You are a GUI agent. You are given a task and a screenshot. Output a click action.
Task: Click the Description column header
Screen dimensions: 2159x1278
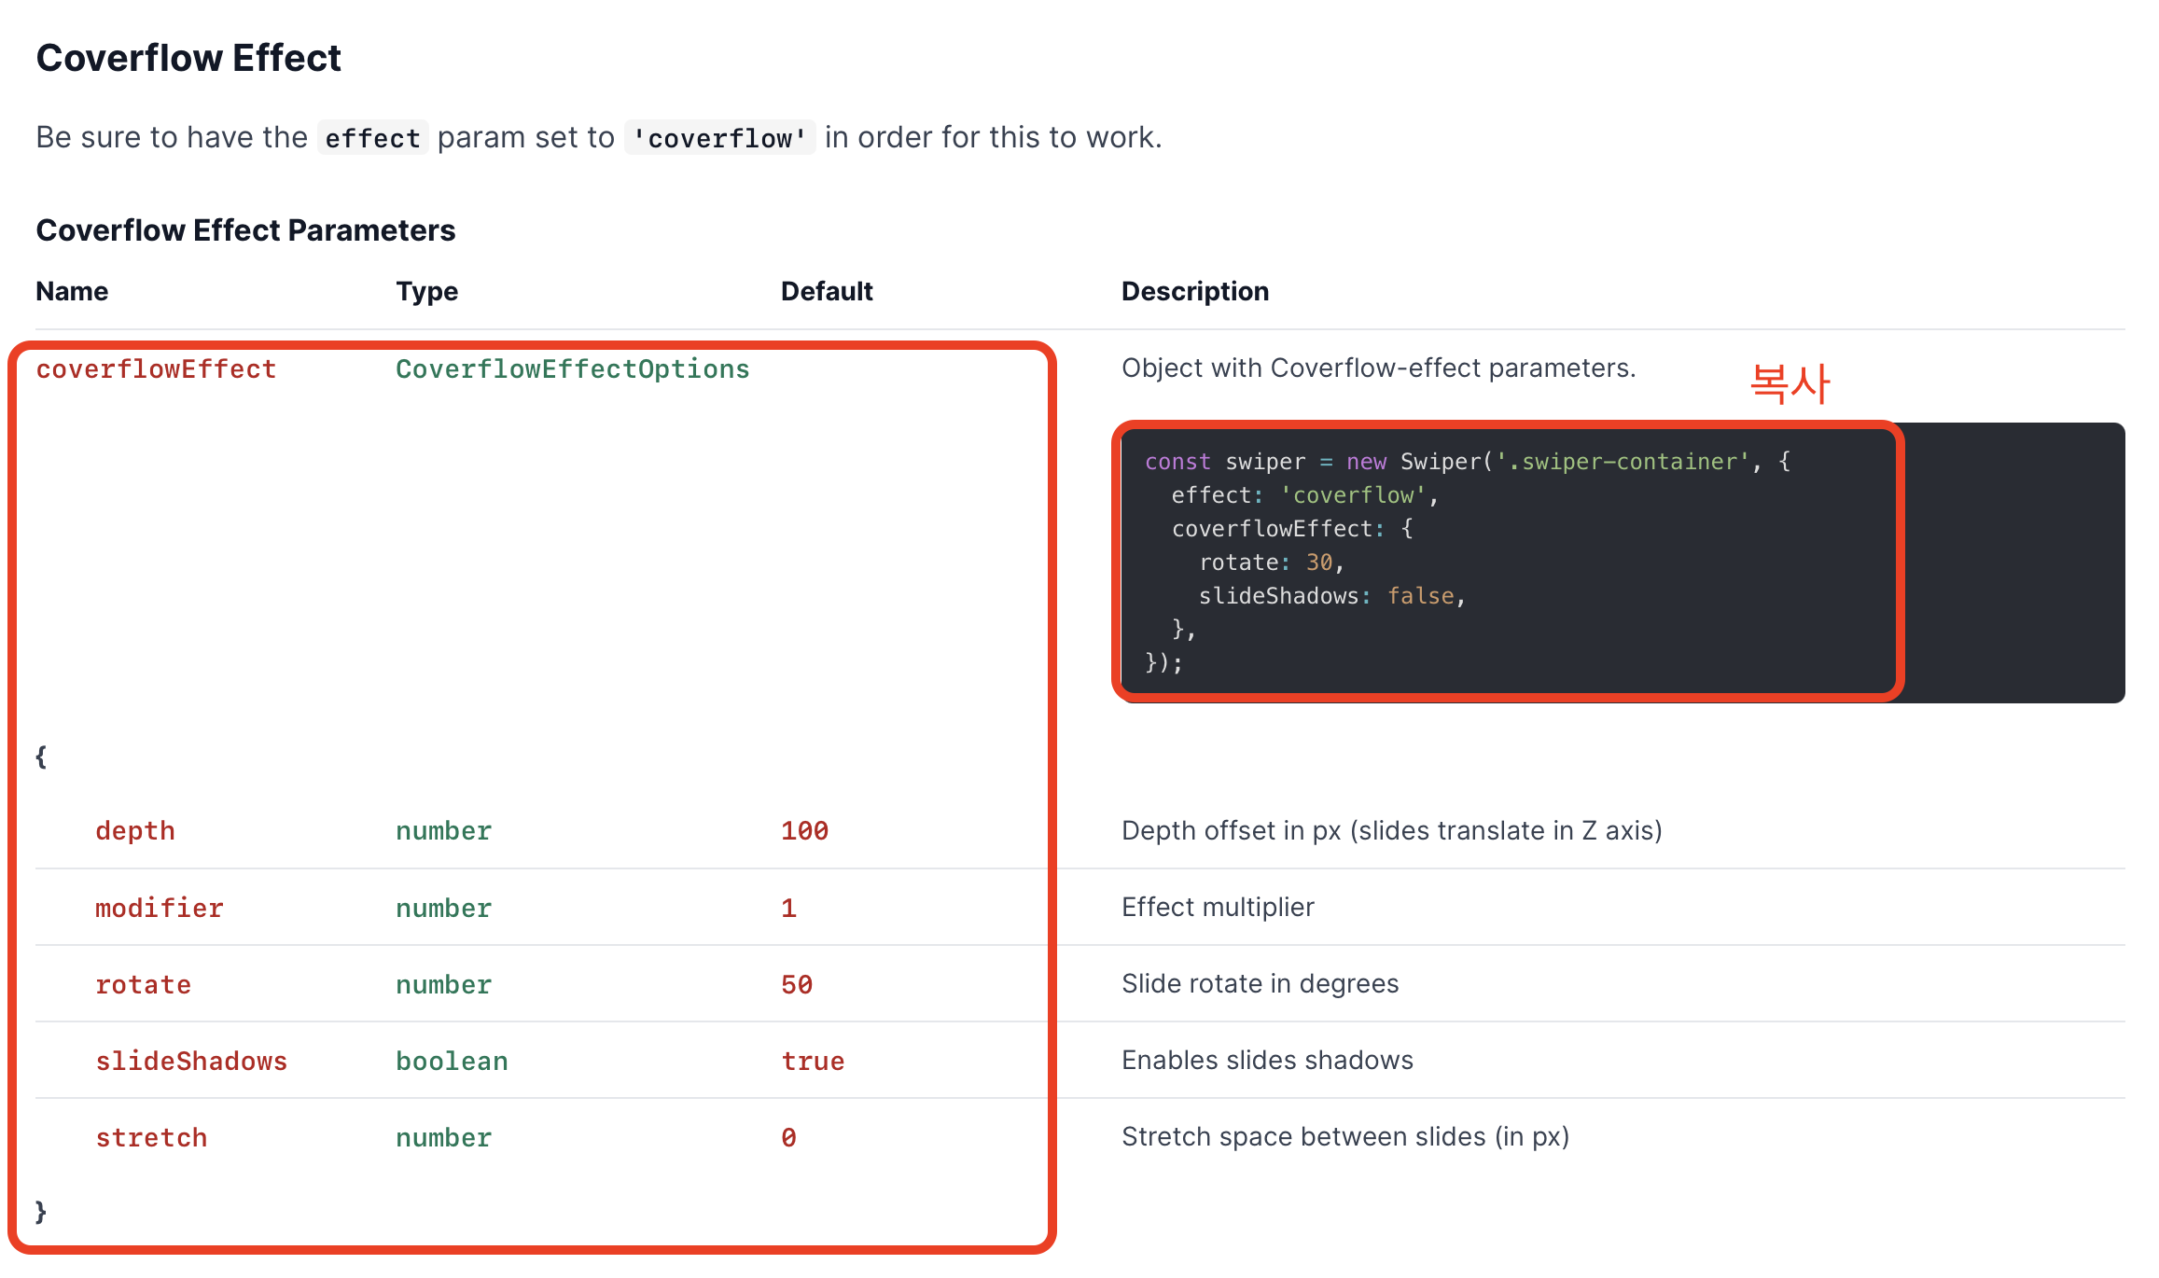(x=1194, y=291)
